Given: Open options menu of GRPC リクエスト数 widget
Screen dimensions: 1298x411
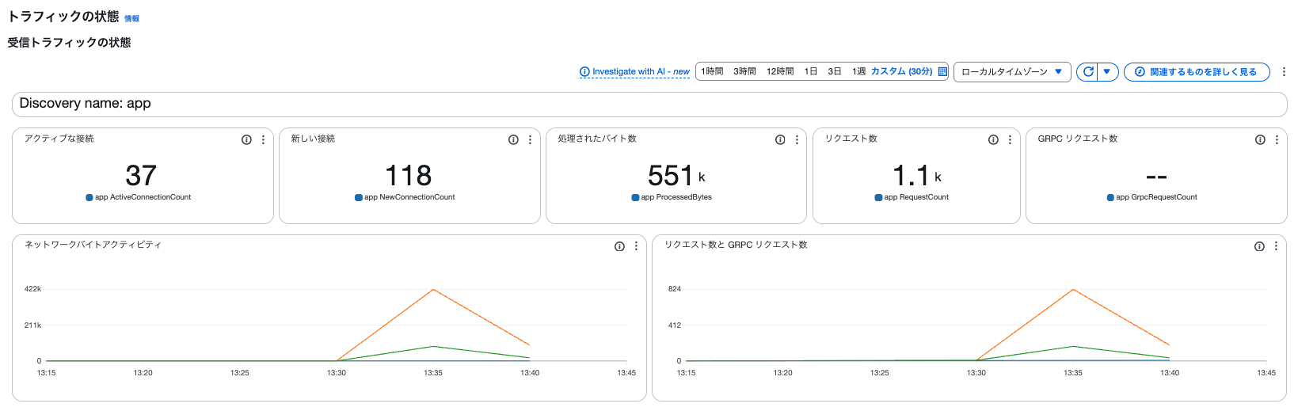Looking at the screenshot, I should (x=1277, y=139).
